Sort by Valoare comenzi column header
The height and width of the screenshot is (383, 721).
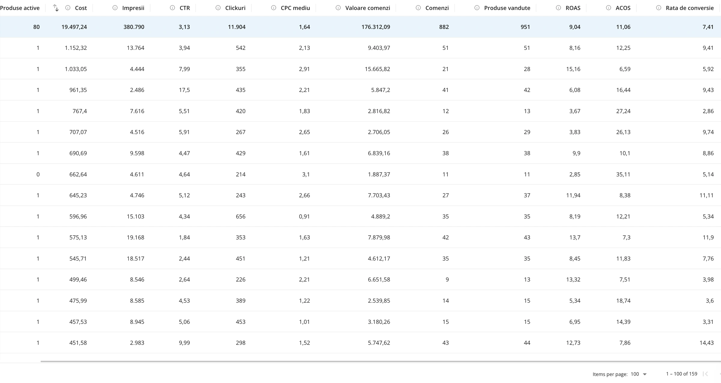click(x=368, y=8)
